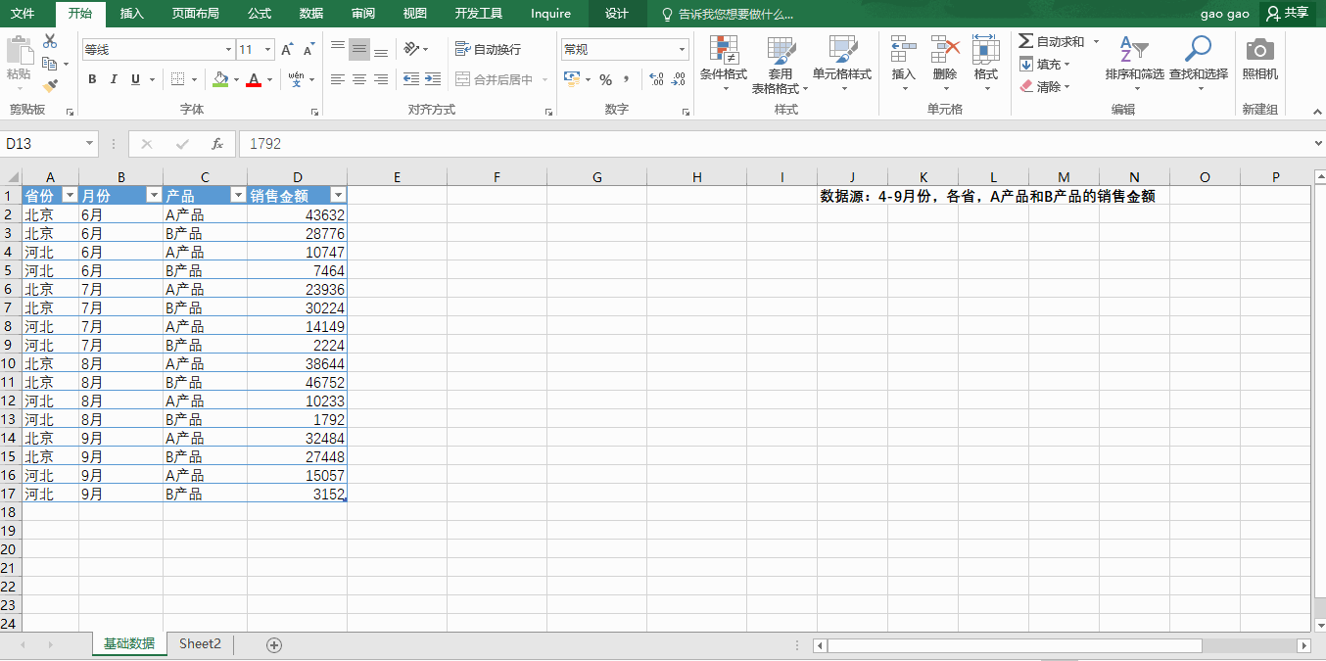Open the 省份 column filter dropdown
This screenshot has width=1326, height=661.
(x=70, y=196)
